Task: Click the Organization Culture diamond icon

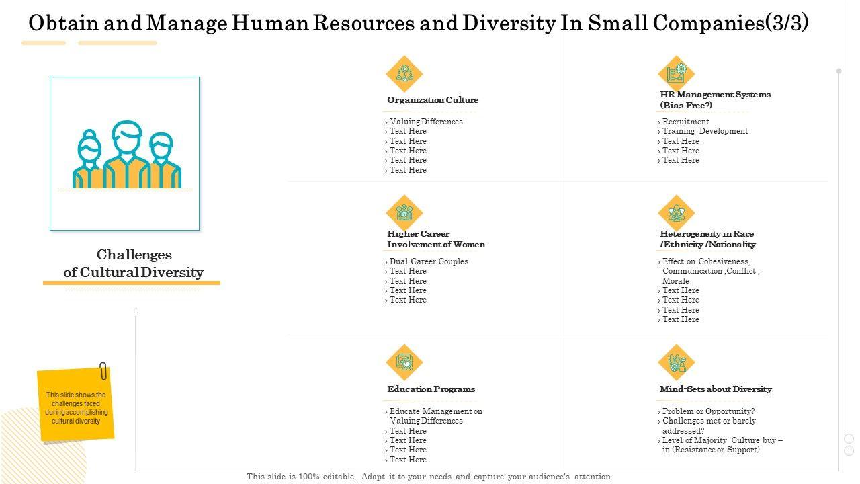Action: (404, 73)
